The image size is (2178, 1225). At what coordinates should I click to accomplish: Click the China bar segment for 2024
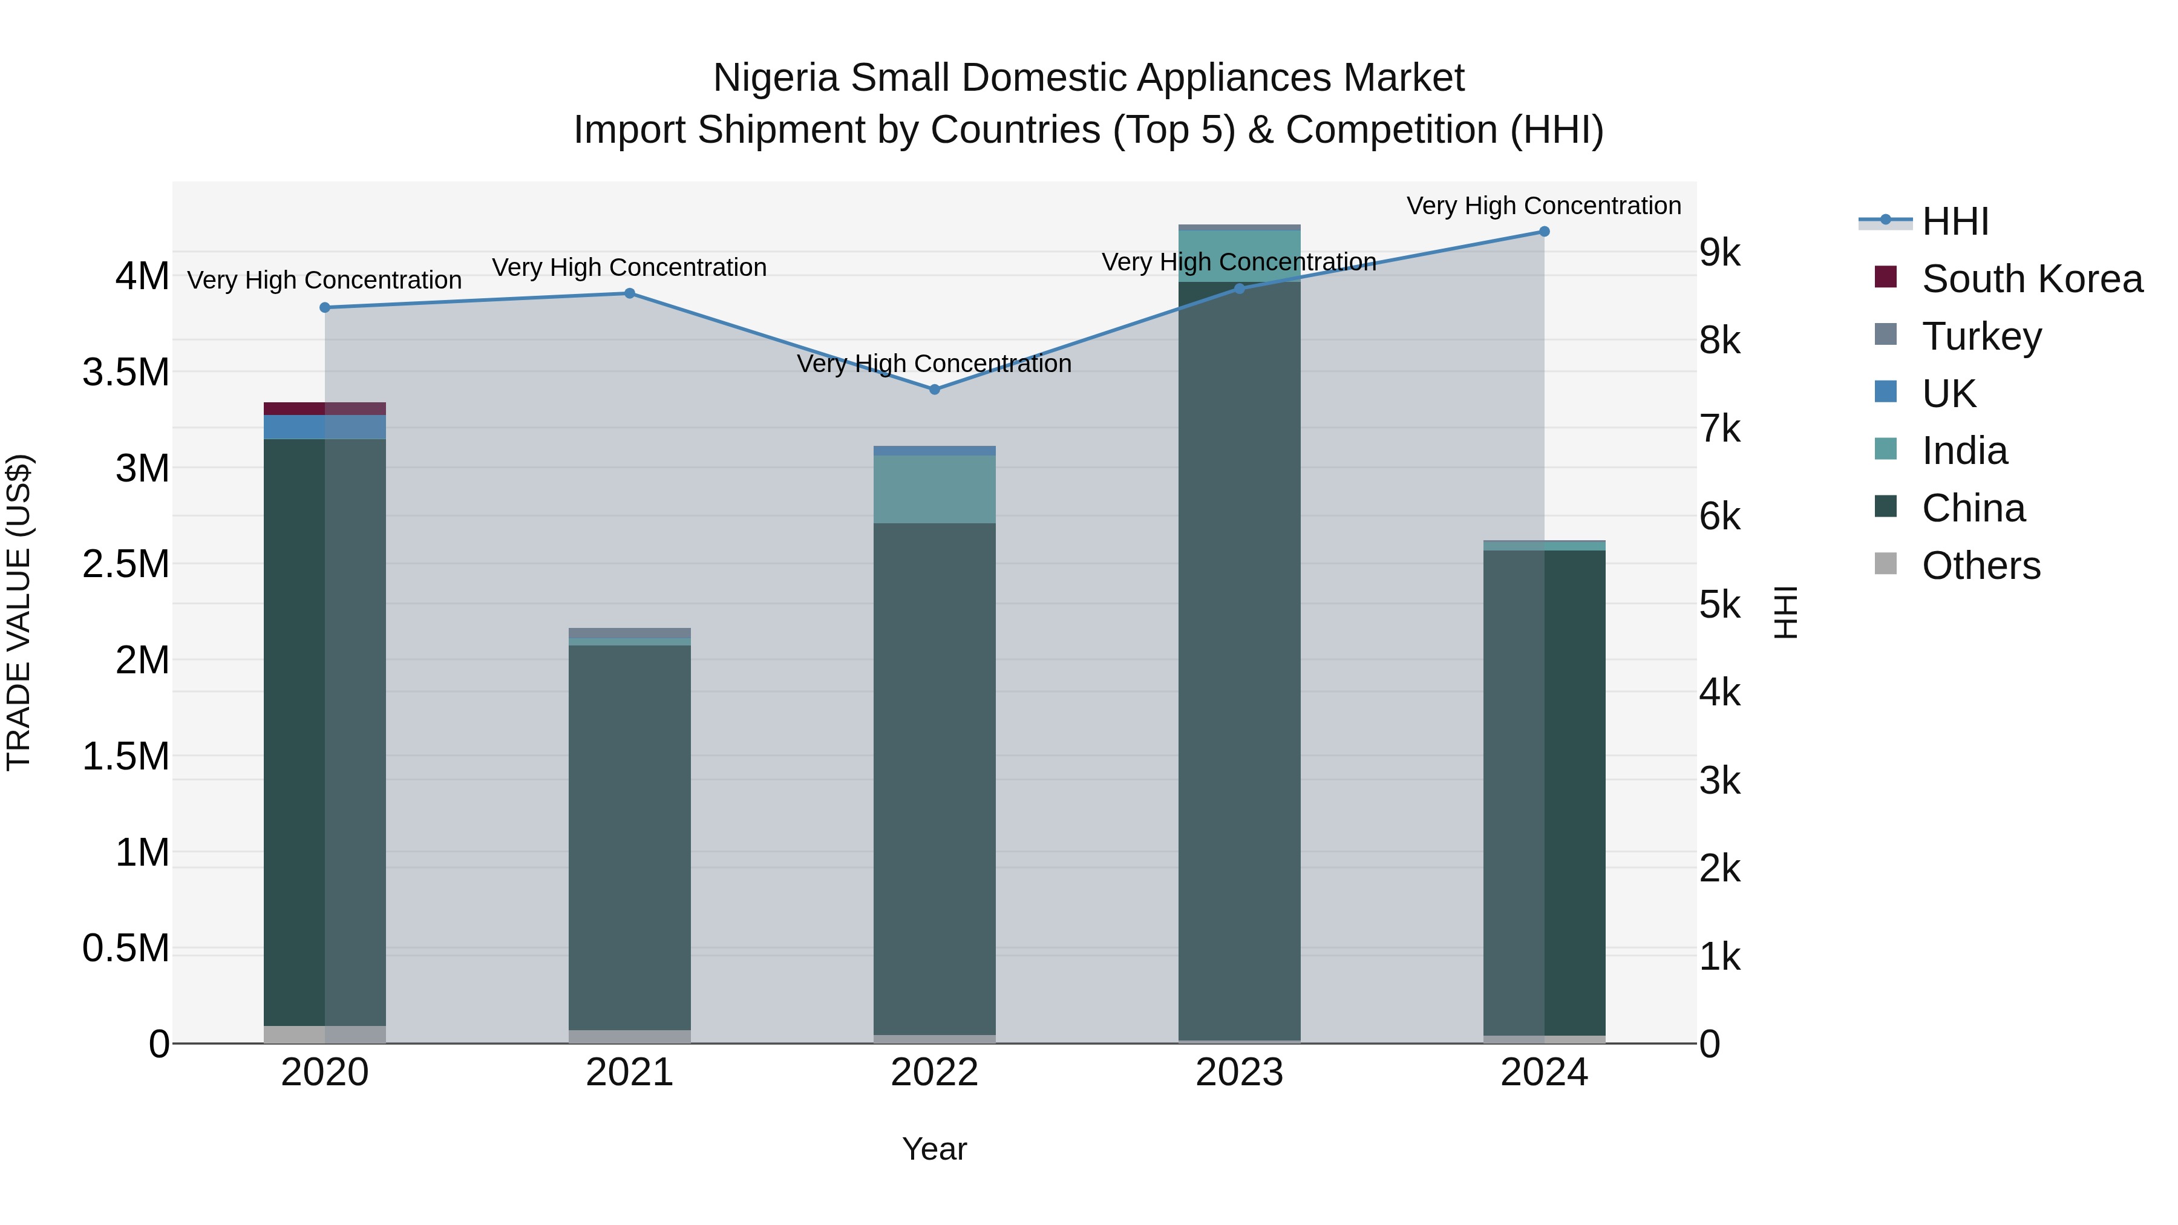coord(1544,793)
